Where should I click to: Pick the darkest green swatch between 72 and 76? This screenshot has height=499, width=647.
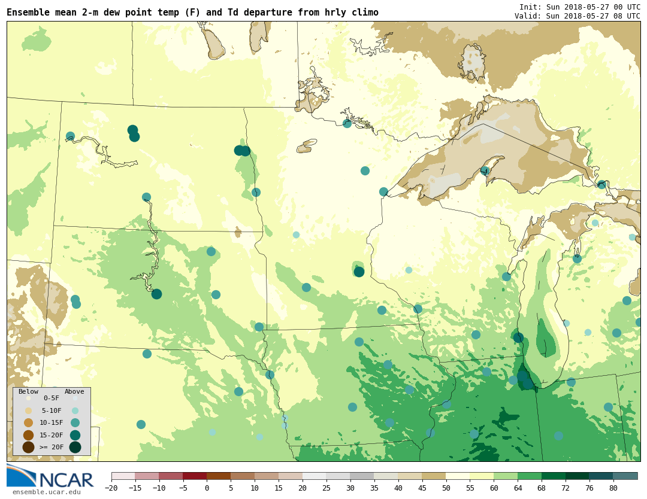pos(578,476)
